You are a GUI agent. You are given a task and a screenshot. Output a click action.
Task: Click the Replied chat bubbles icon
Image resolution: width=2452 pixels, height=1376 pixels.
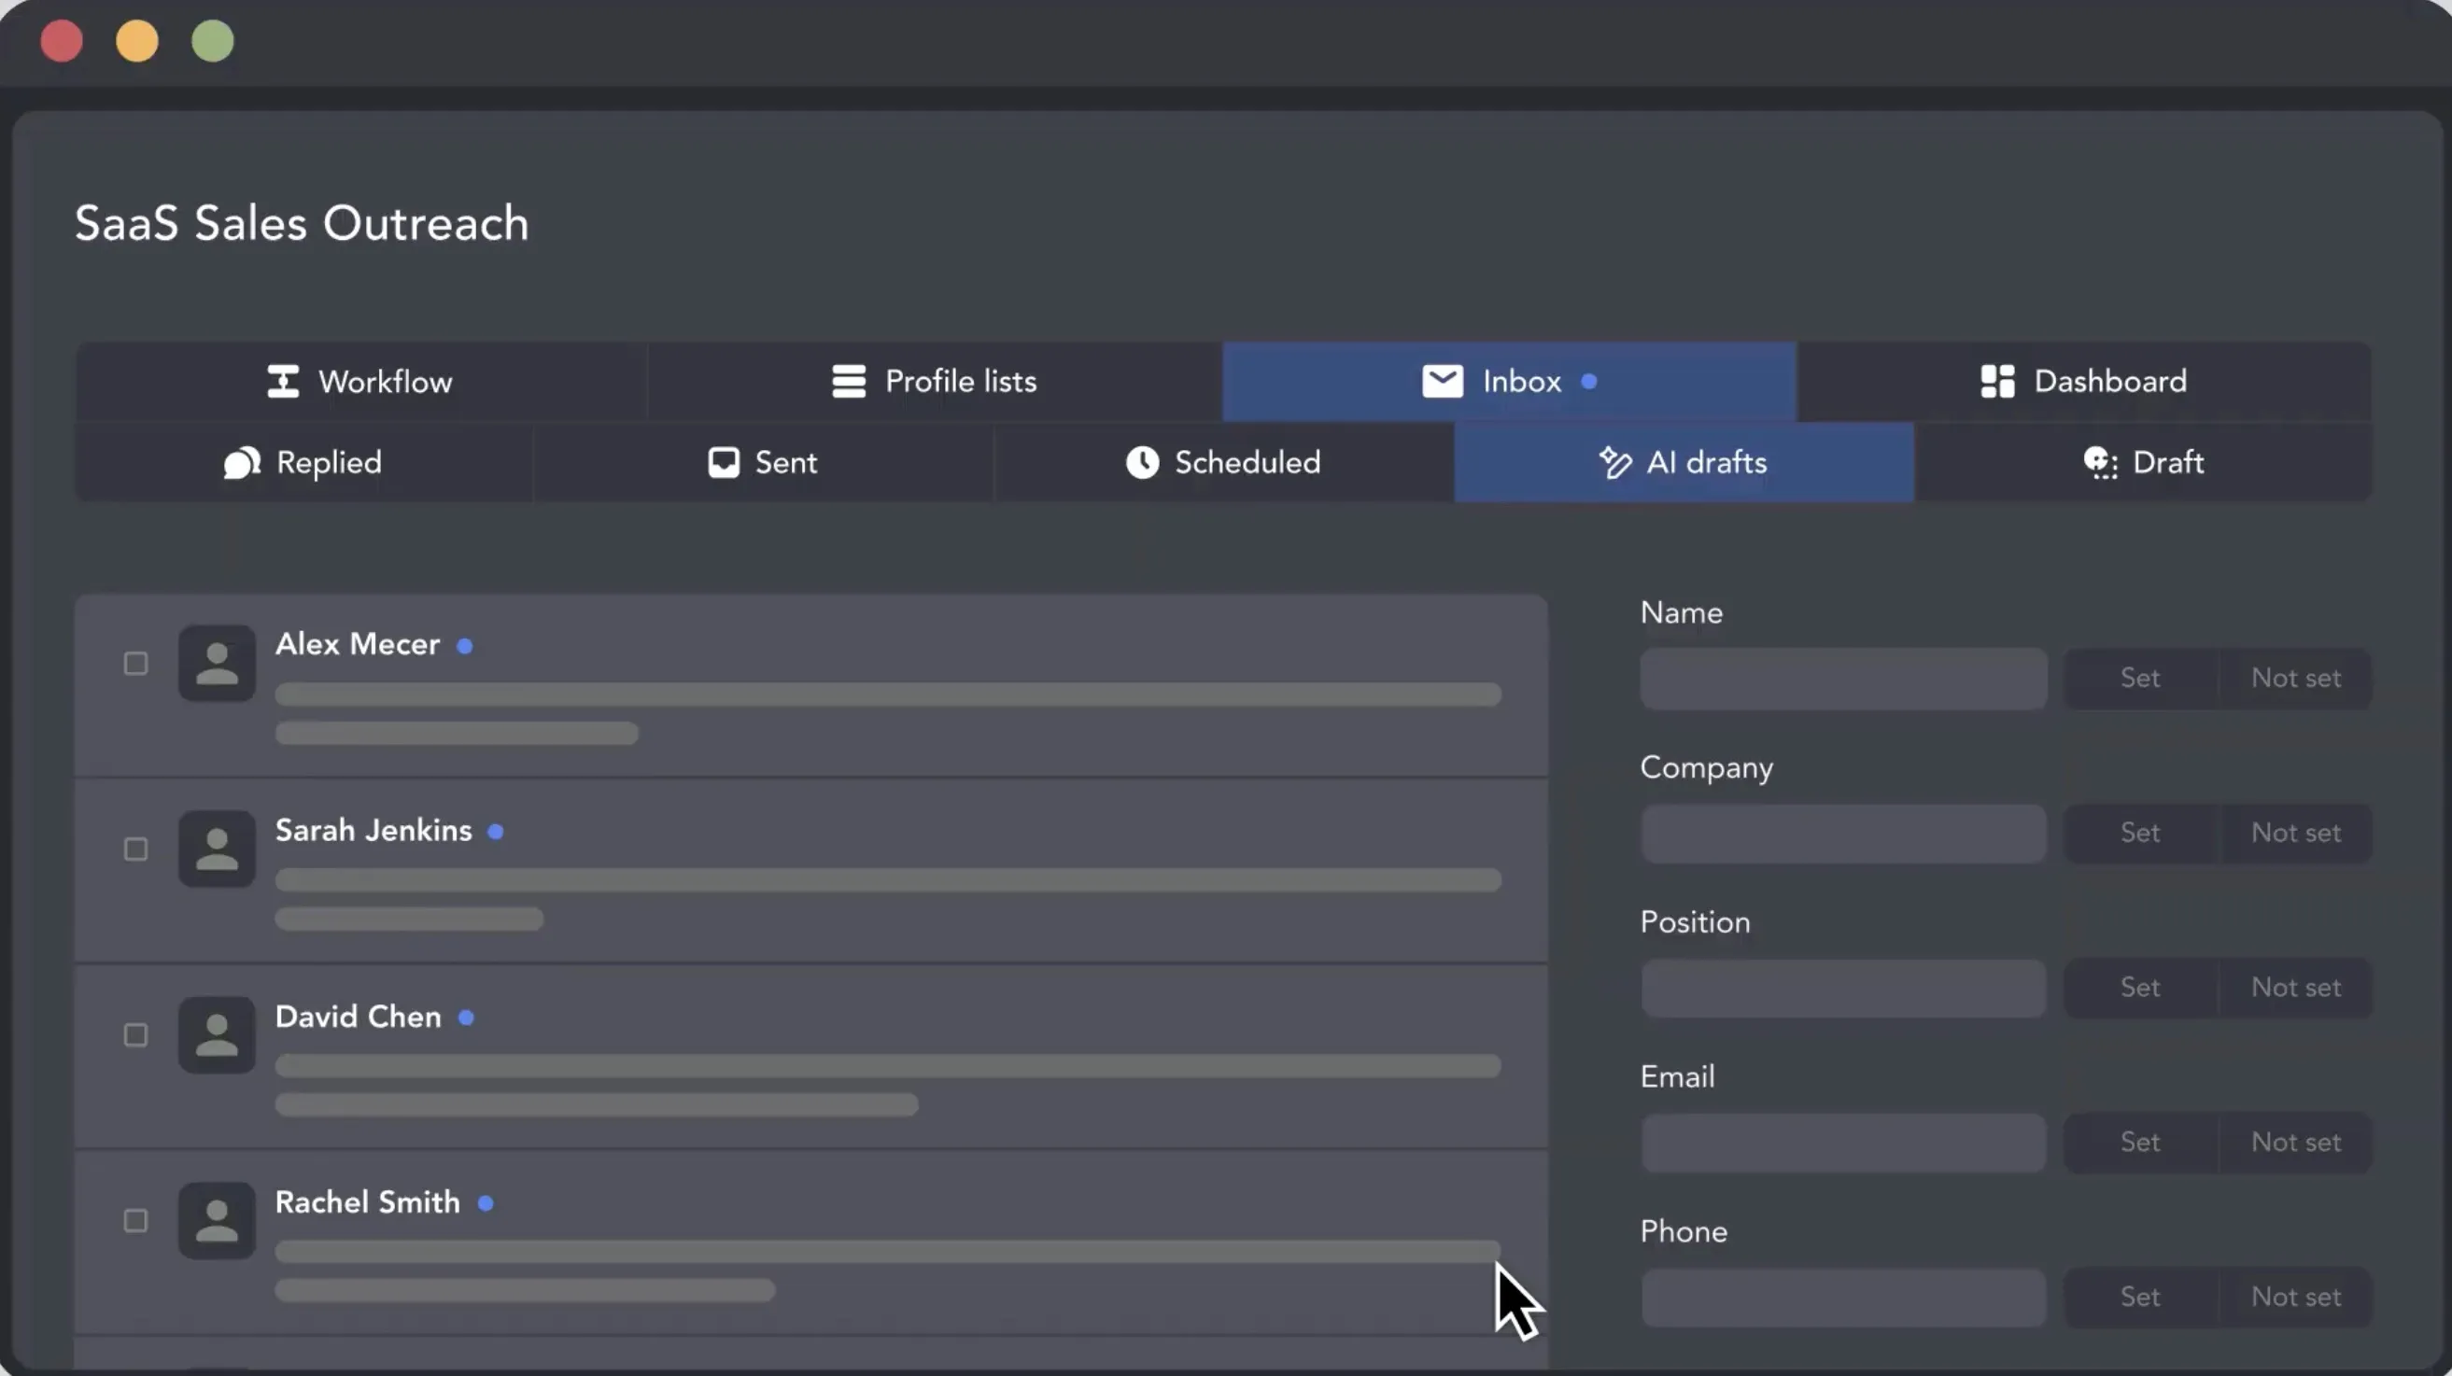242,462
